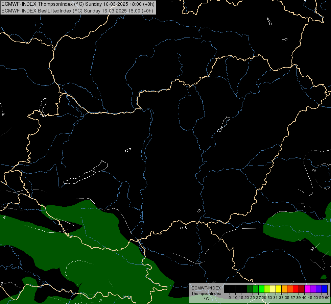Click the 'ECMWF-INDEX' label in the legend box
The width and height of the screenshot is (331, 304).
[206, 288]
